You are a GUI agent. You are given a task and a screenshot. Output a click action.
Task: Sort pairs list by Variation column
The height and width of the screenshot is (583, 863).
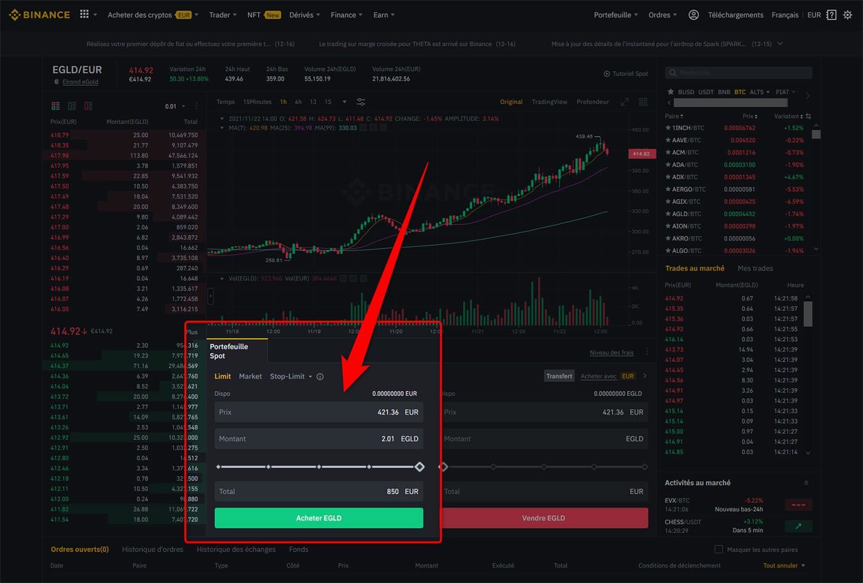[x=788, y=116]
